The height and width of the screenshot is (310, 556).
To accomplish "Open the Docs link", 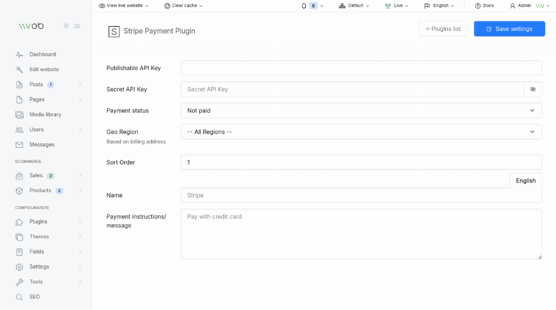I will [484, 5].
